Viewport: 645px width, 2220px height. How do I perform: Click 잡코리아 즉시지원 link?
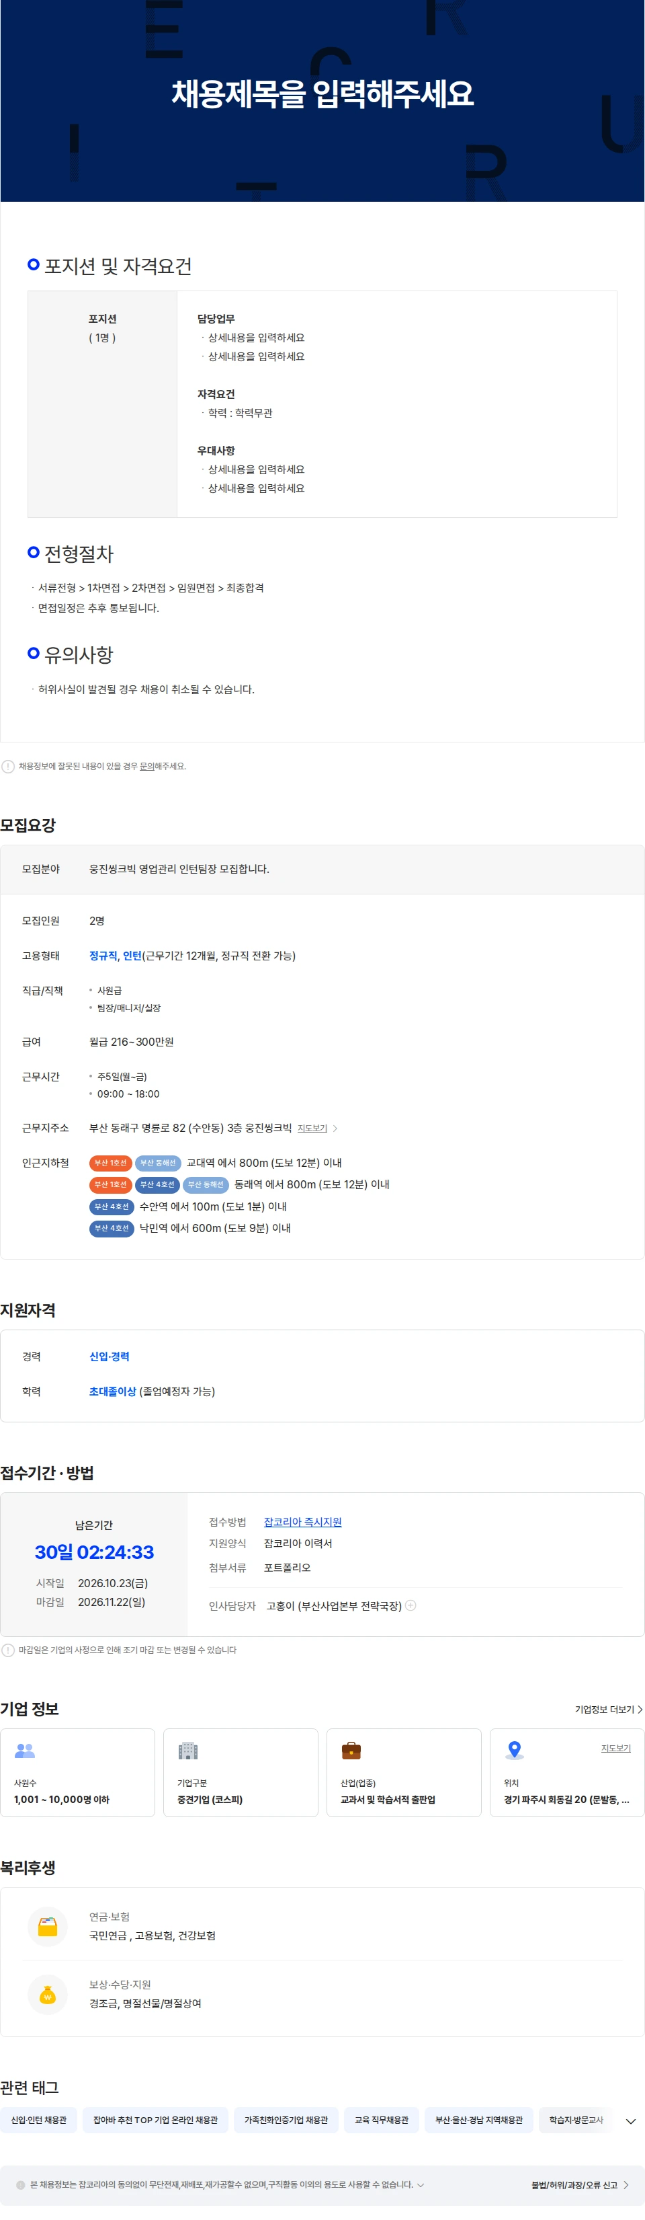click(302, 1522)
